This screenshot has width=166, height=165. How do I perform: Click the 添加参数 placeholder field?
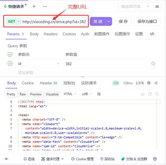point(26,72)
